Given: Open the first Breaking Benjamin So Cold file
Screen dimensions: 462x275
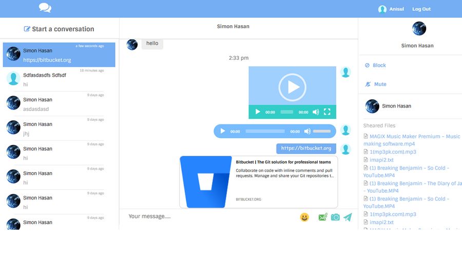Looking at the screenshot, I should pos(406,172).
